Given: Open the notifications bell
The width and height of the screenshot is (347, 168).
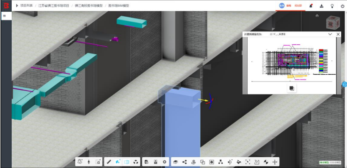Looking at the screenshot, I should 311,6.
